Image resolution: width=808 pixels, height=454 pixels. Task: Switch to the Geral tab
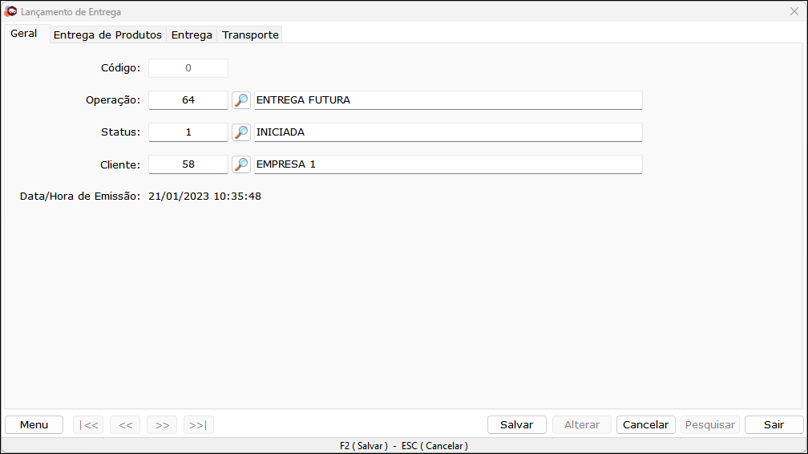click(x=24, y=34)
